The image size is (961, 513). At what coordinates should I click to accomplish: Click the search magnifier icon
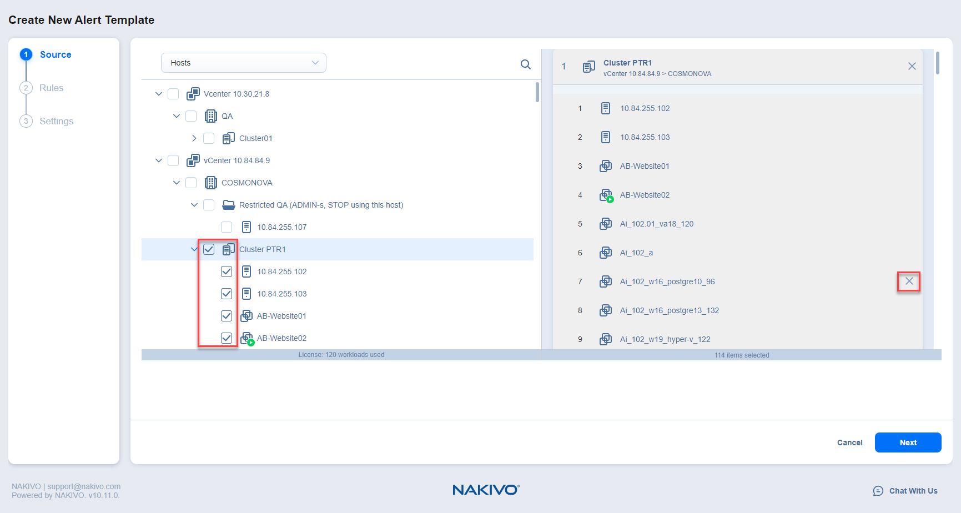(x=525, y=64)
